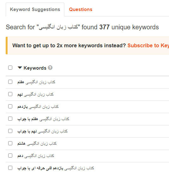The width and height of the screenshot is (169, 173).
Task: Click the Keywords help question mark icon
Action: click(x=50, y=68)
